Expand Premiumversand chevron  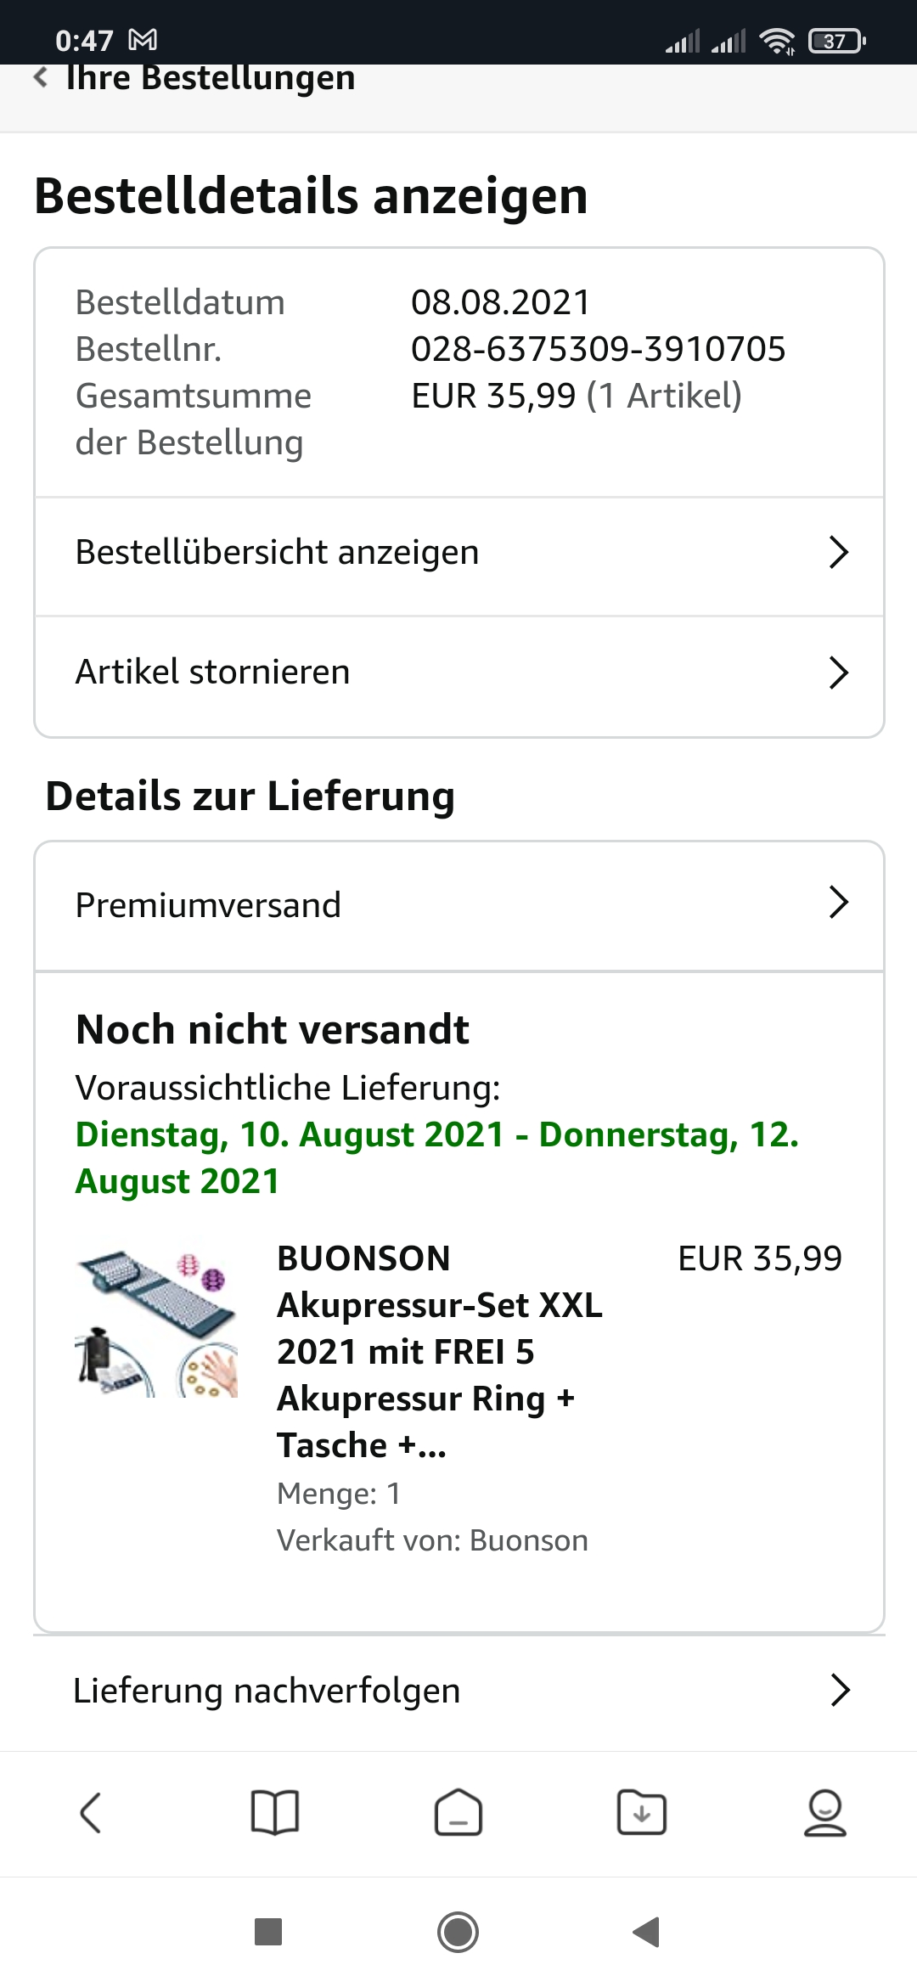pos(839,903)
